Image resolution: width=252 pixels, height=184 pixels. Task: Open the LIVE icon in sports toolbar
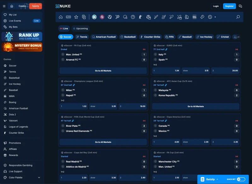68,17
